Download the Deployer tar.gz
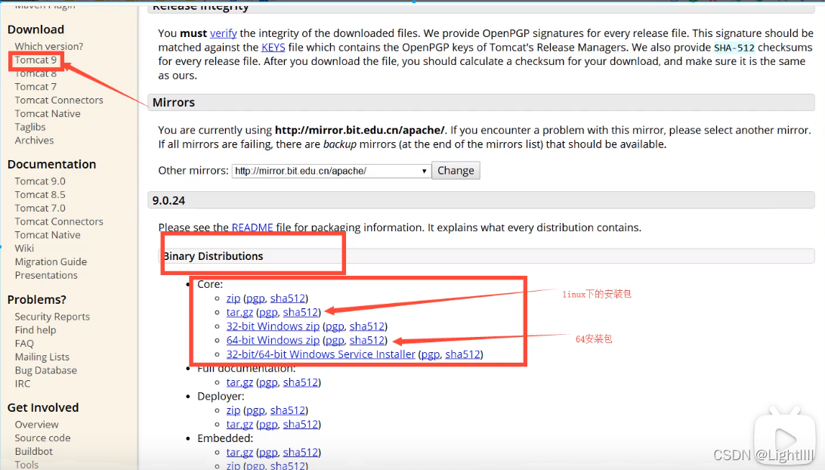Image resolution: width=825 pixels, height=470 pixels. [239, 424]
